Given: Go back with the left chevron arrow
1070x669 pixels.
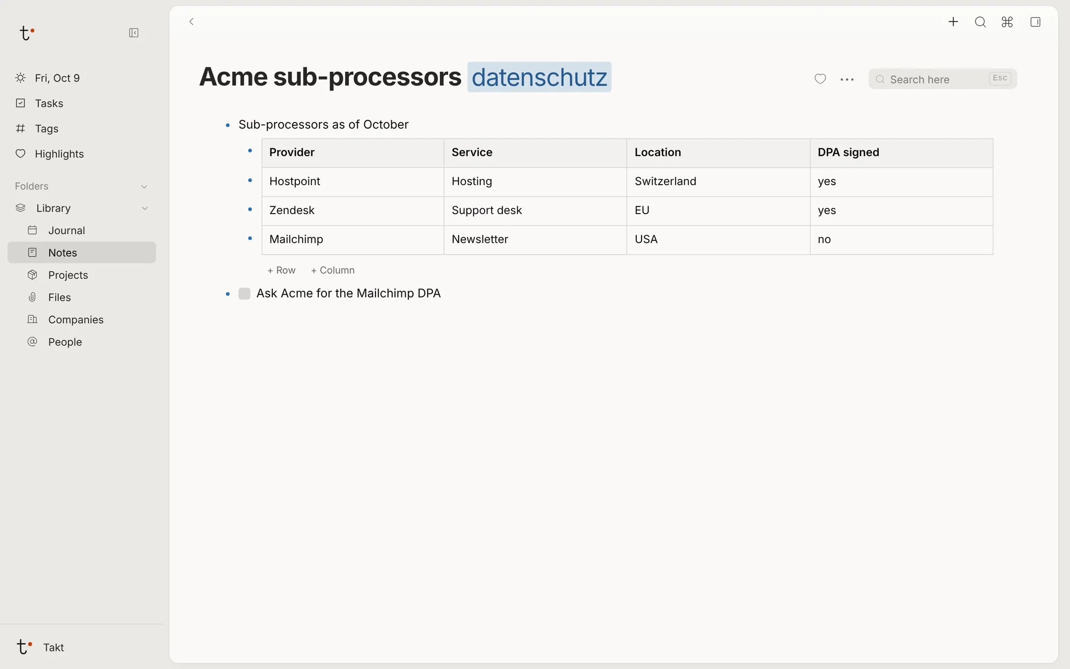Looking at the screenshot, I should point(192,22).
